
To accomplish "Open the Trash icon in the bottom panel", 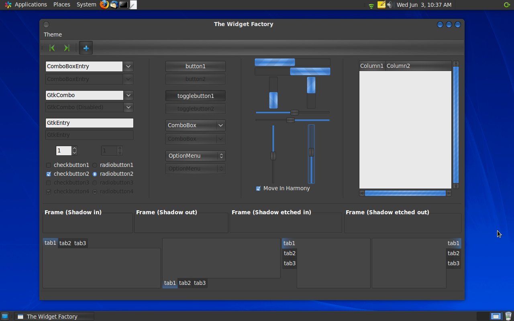I will click(508, 316).
